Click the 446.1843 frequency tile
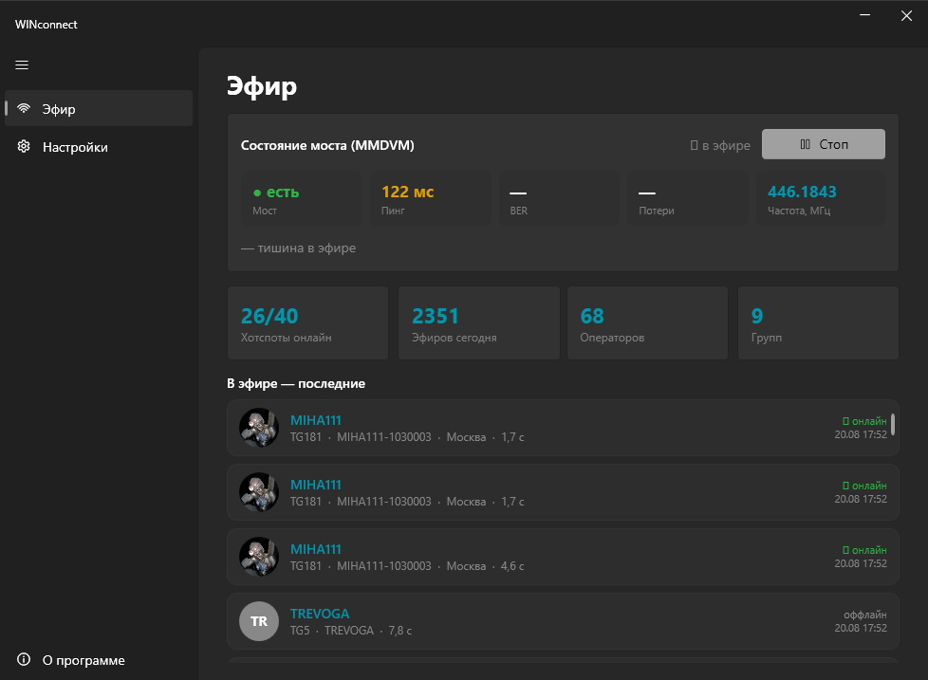928x680 pixels. pyautogui.click(x=821, y=198)
